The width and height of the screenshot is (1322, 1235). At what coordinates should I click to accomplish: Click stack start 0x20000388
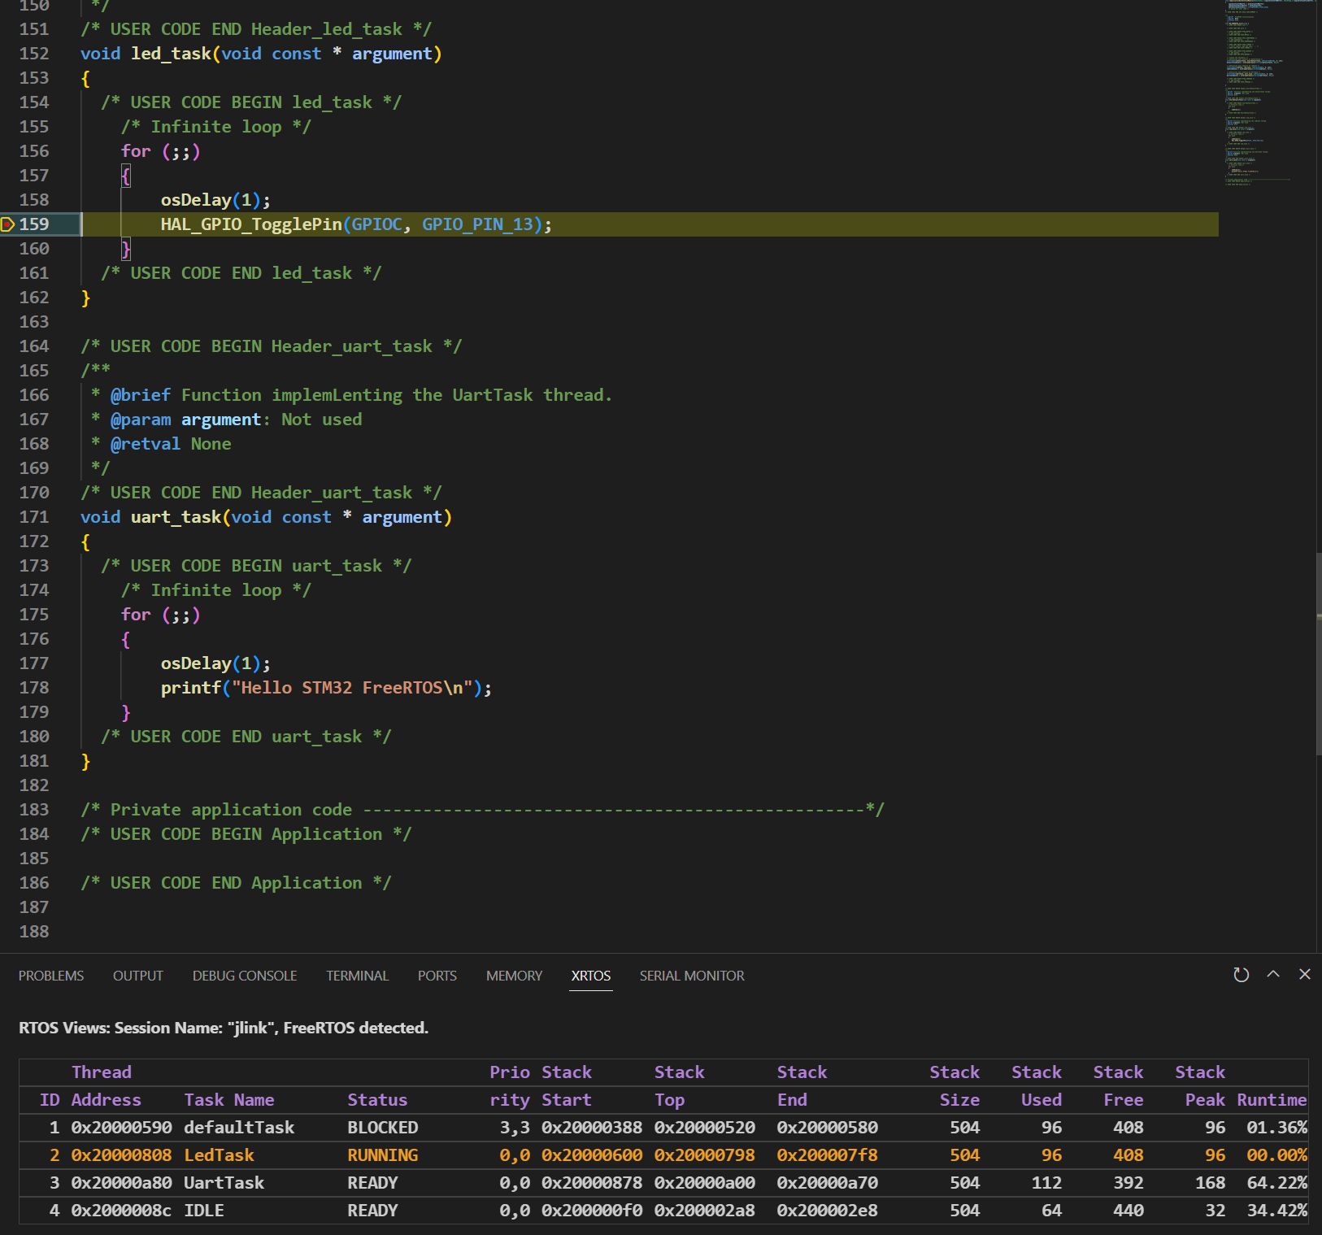click(592, 1128)
